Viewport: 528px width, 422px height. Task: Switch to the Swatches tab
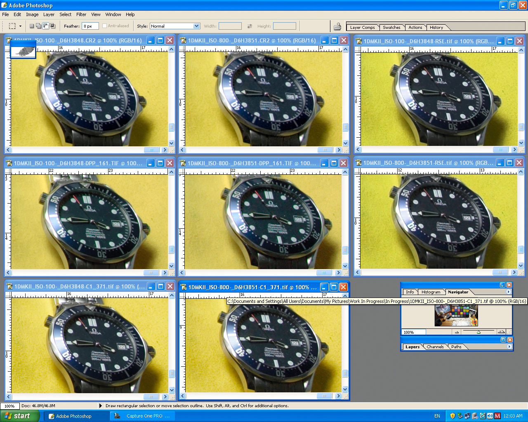[x=391, y=28]
